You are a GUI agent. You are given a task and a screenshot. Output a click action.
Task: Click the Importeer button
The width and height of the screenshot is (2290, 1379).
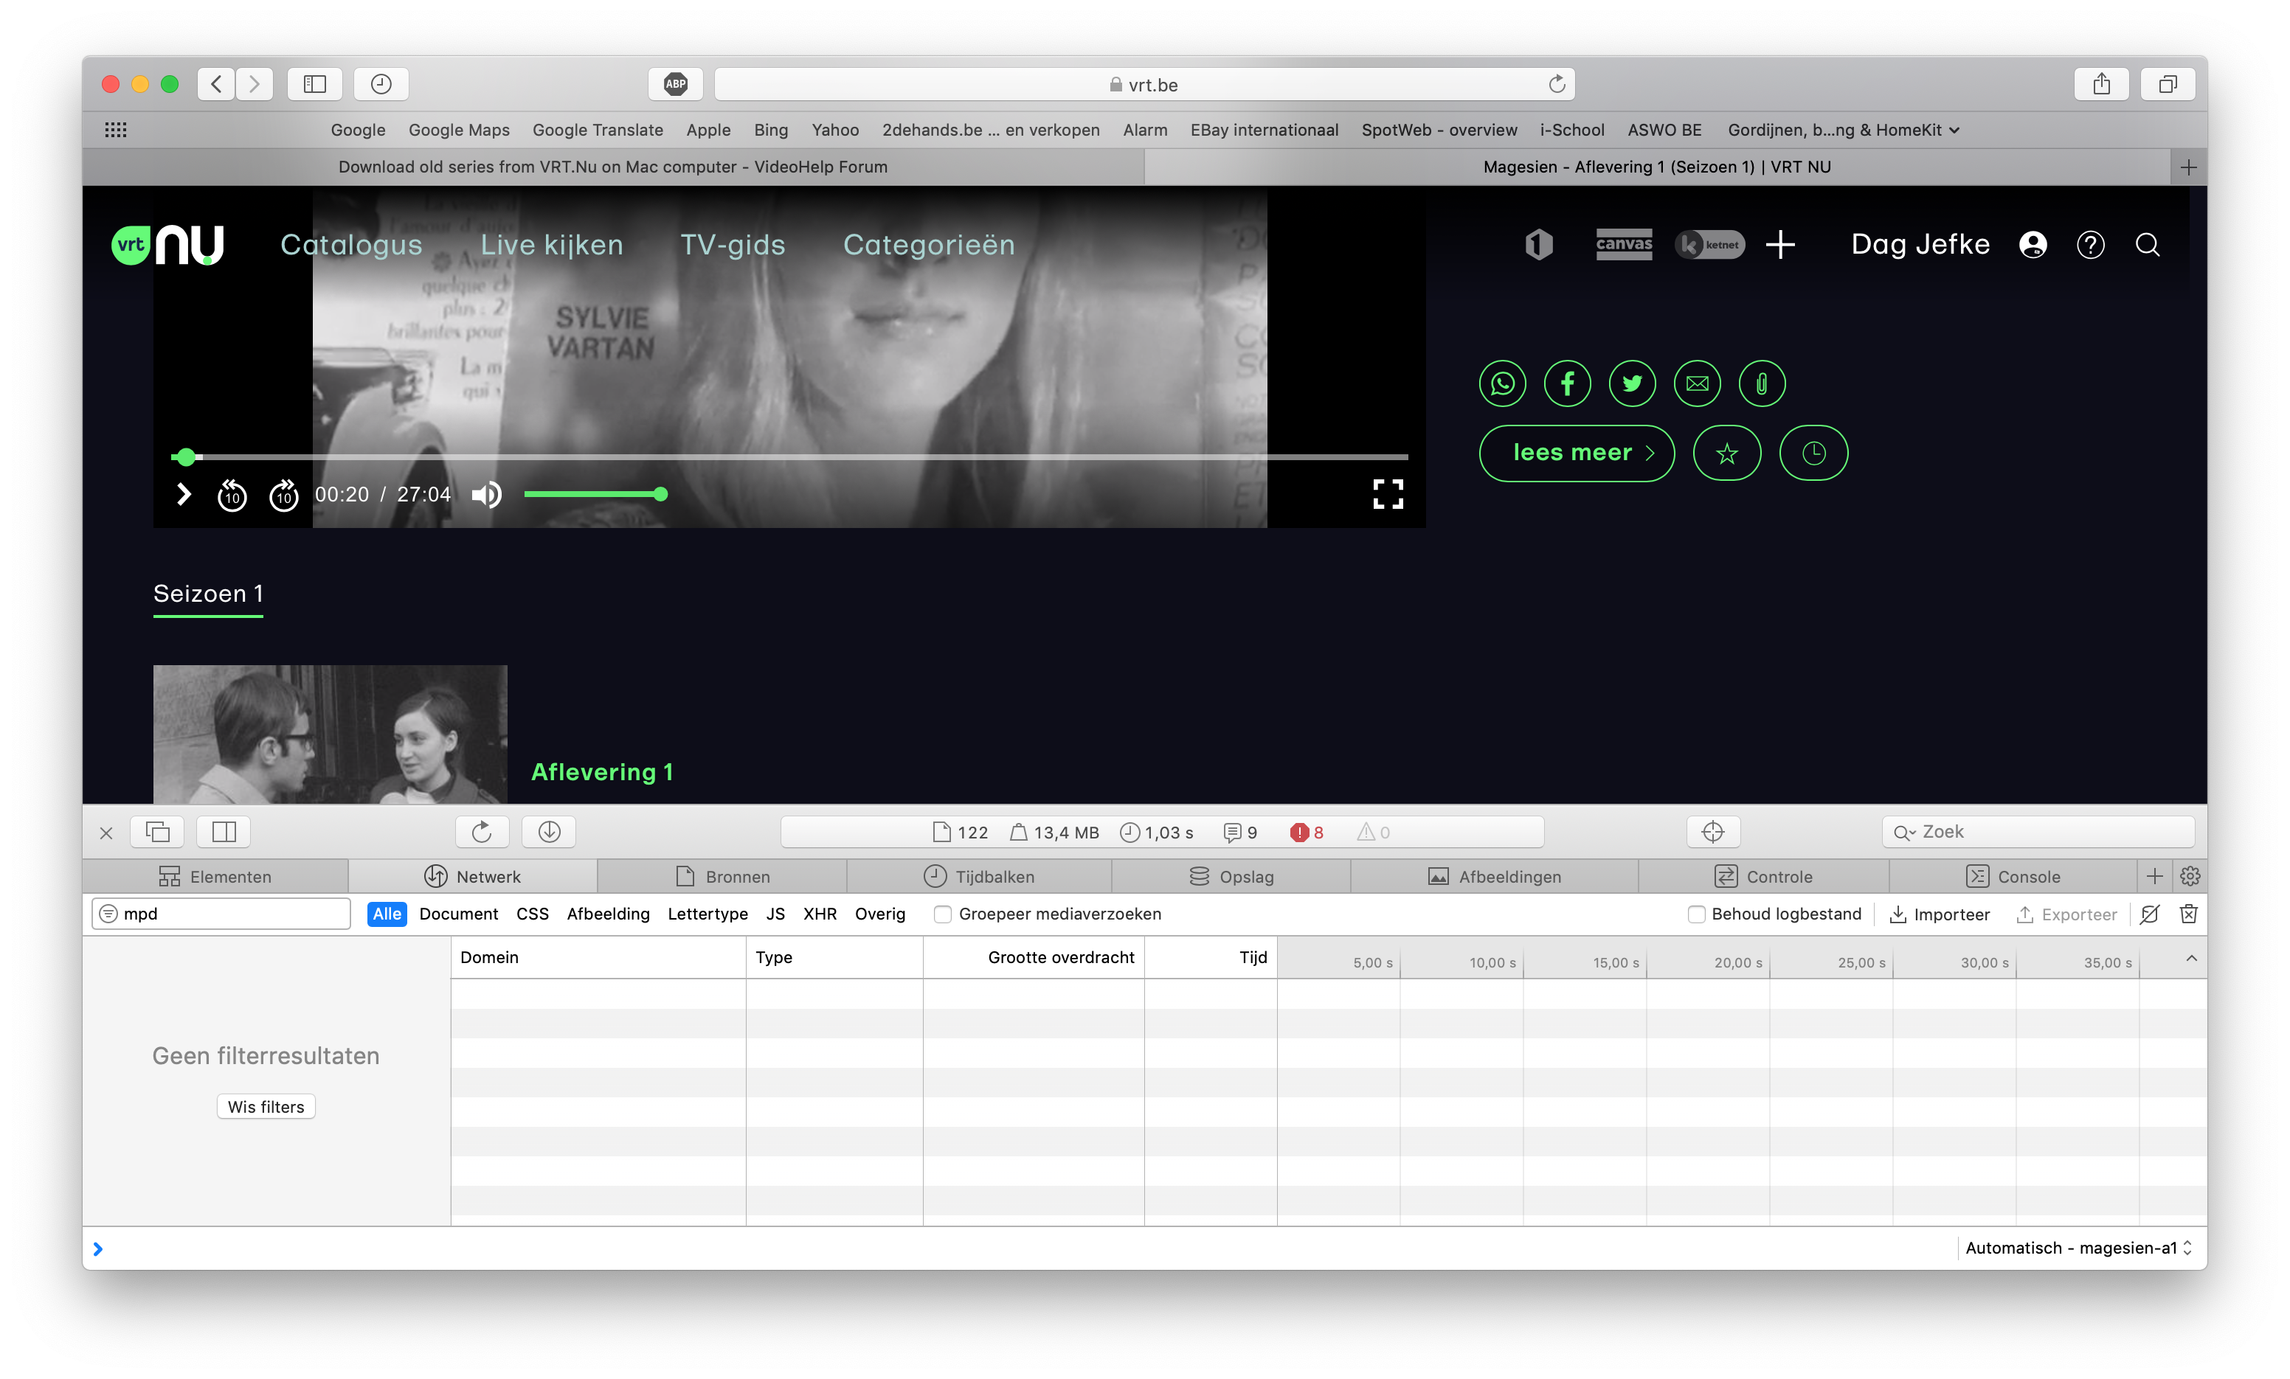1940,914
